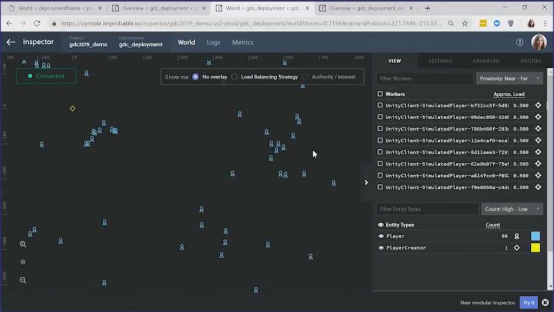Viewport: 554px width, 312px height.
Task: Check the worker SimulatedPlayer-99dec050 checkbox
Action: coord(380,117)
